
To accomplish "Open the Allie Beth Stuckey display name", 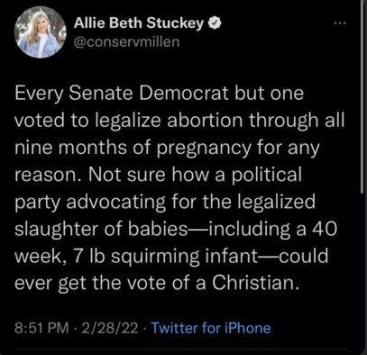I will (139, 23).
